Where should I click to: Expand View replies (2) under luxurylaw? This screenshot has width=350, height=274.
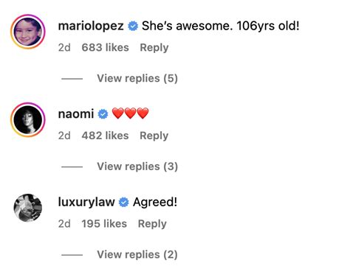coord(137,255)
